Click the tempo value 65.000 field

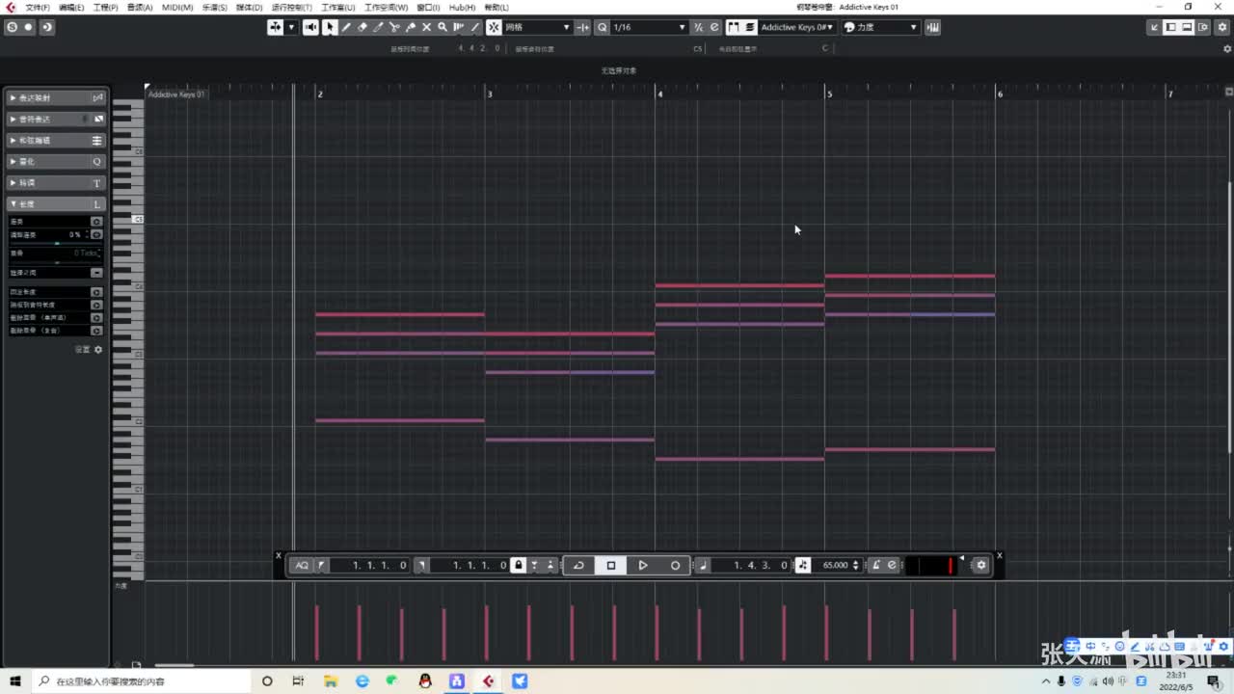(x=835, y=565)
